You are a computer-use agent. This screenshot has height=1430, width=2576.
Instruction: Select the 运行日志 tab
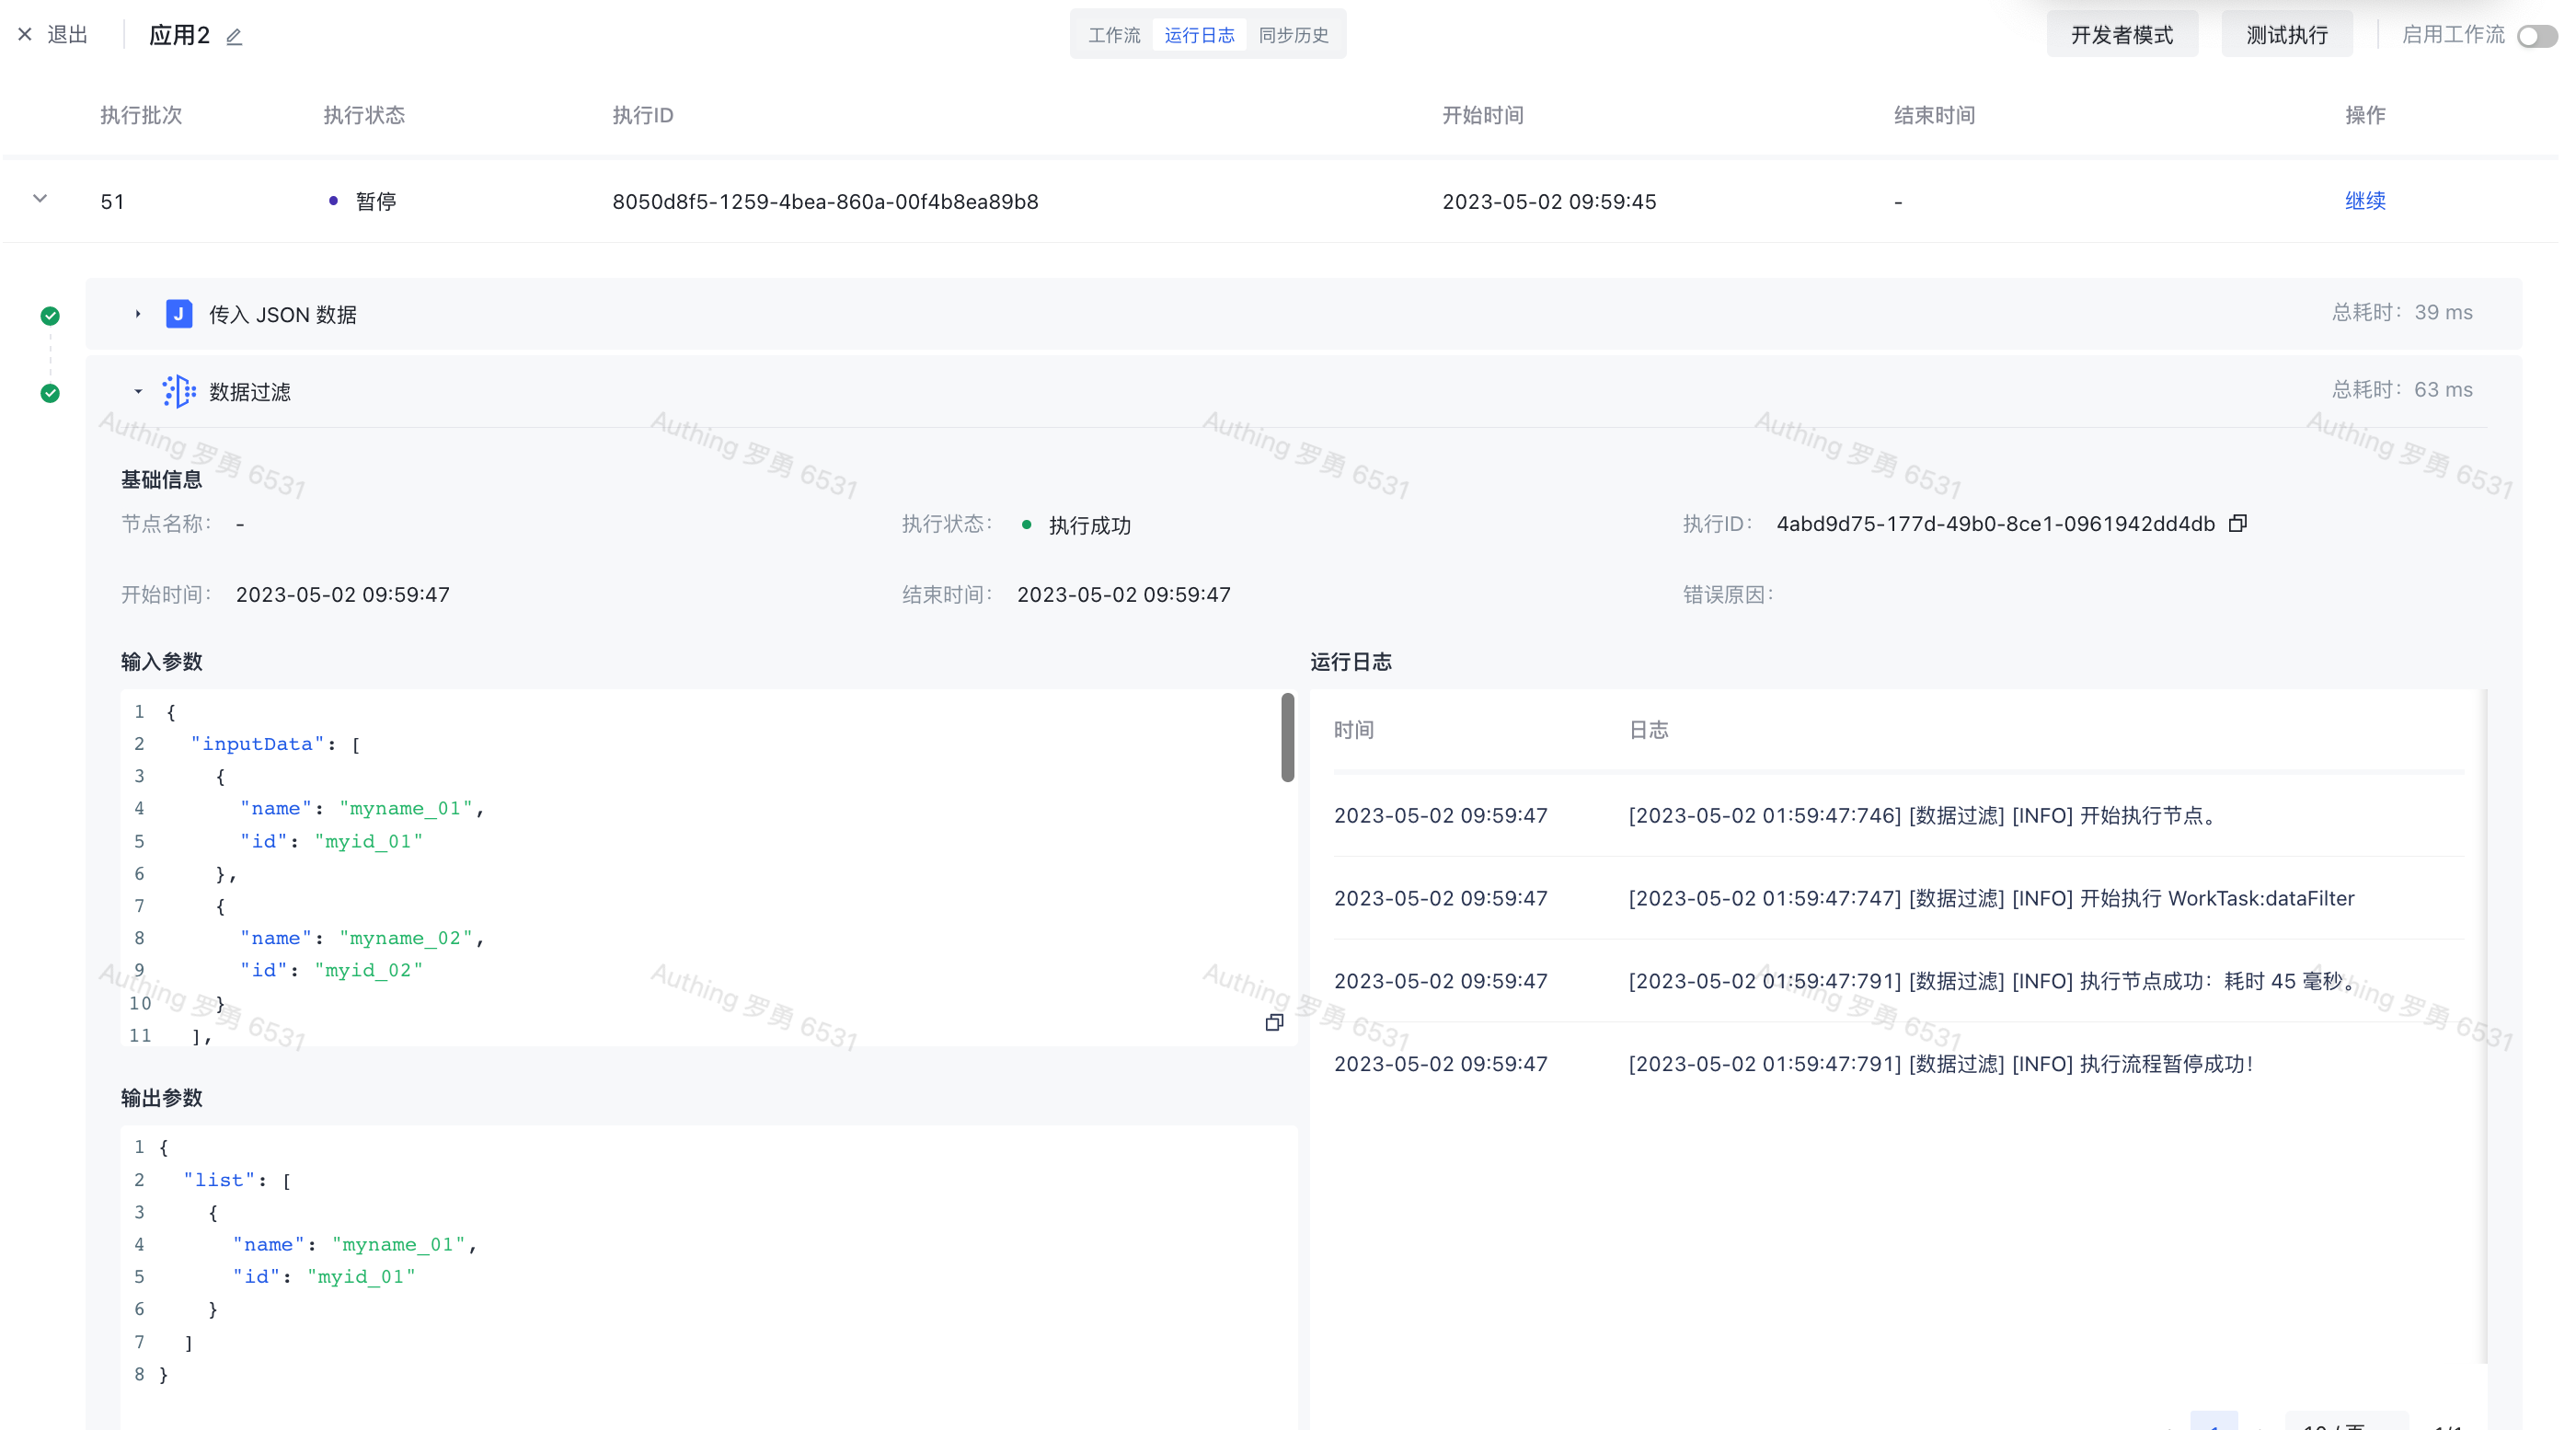[1199, 35]
